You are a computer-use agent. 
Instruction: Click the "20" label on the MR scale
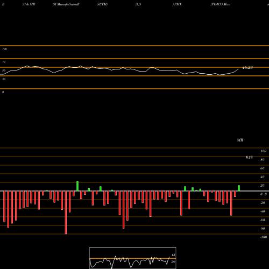click(263, 186)
